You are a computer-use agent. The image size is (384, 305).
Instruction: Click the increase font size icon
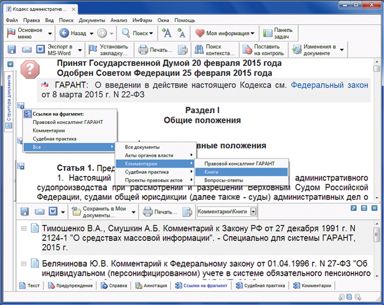click(166, 33)
